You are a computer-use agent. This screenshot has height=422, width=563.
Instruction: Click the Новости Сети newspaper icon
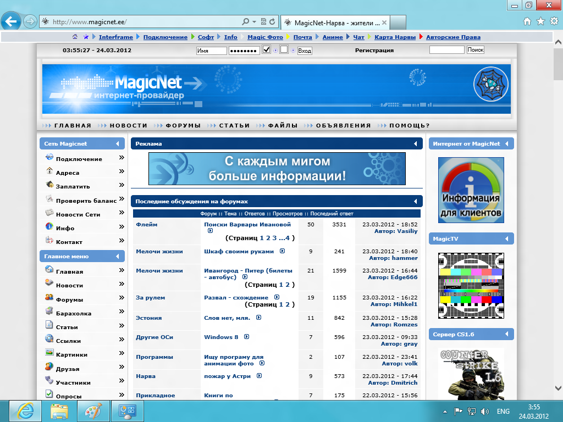pos(49,213)
